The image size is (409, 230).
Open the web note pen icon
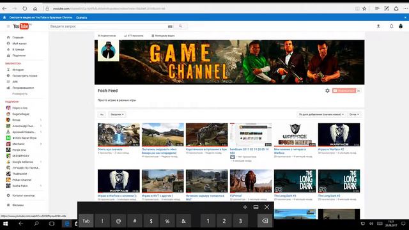point(387,8)
